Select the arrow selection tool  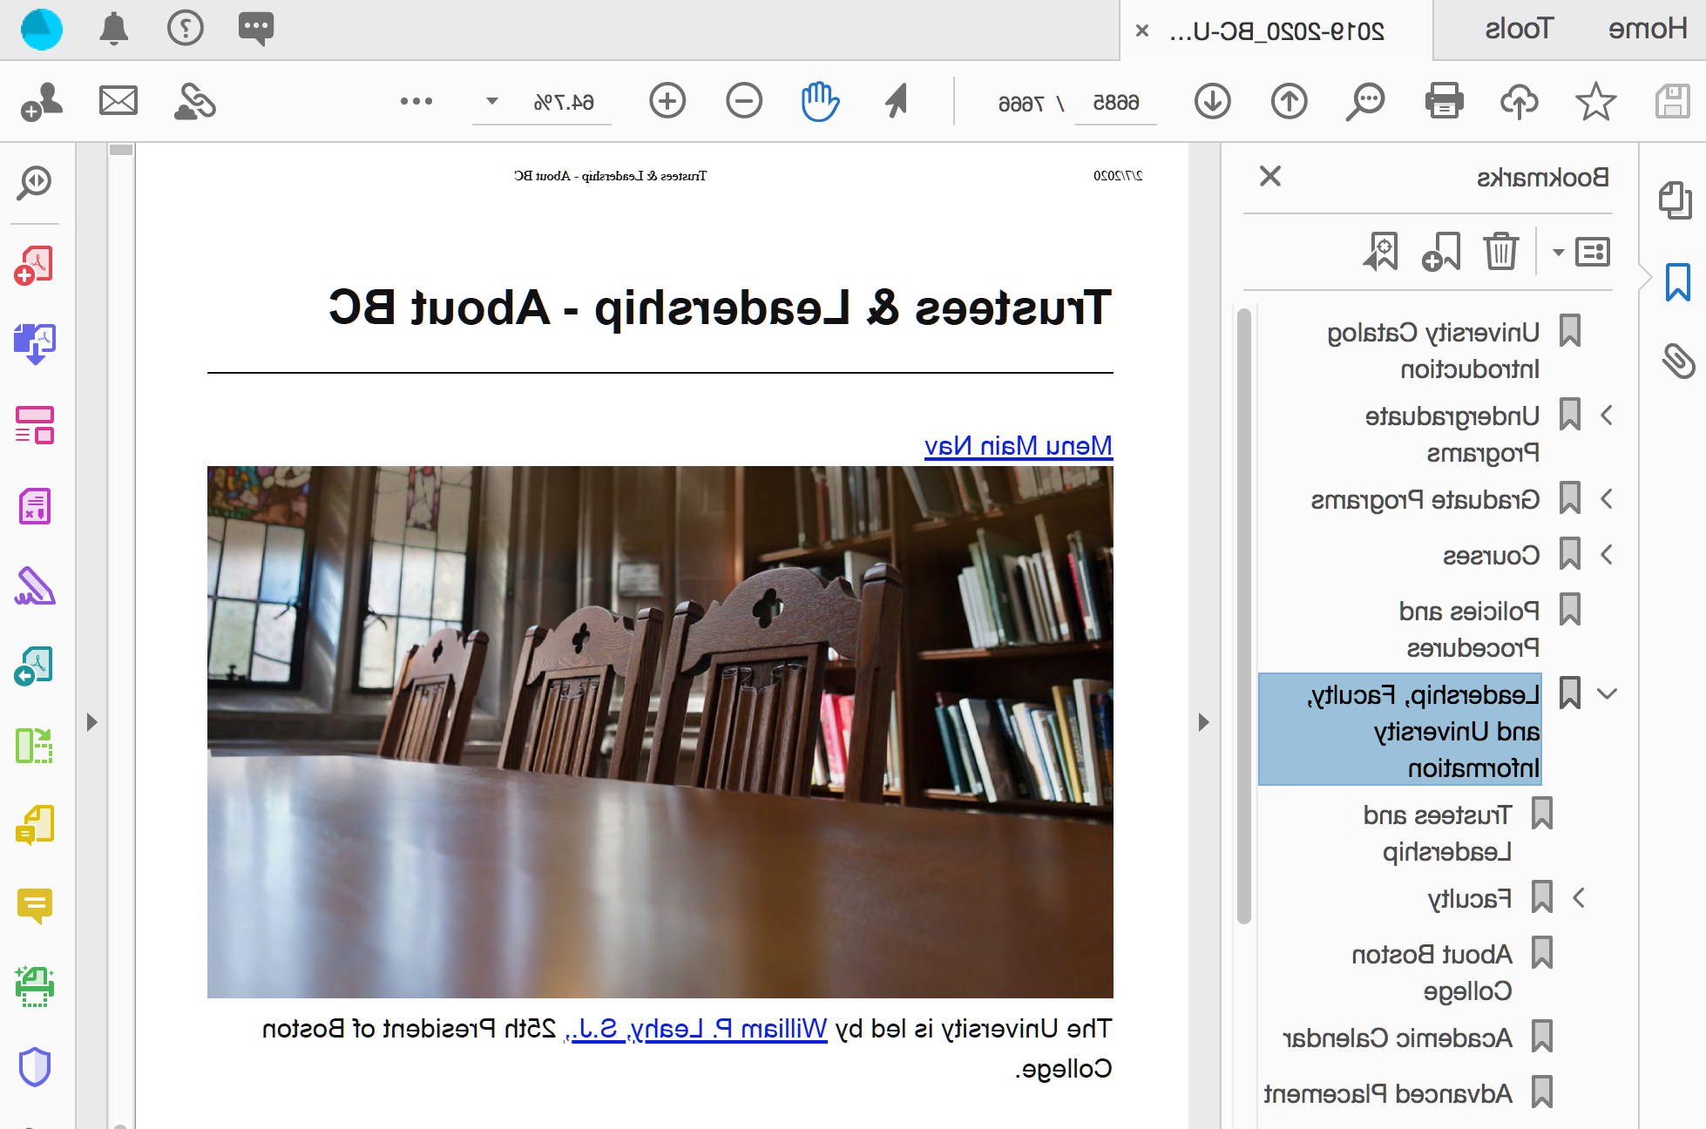click(897, 101)
